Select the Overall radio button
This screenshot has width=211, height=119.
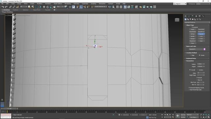(x=190, y=70)
